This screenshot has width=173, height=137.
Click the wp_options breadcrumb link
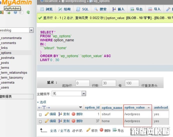(x=101, y=1)
